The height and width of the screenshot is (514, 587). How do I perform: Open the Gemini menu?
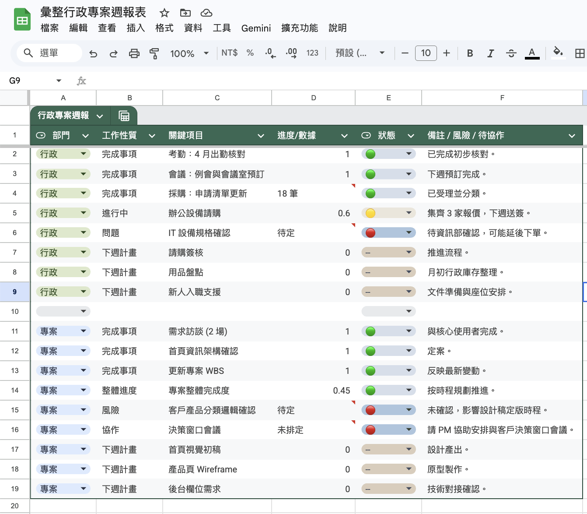[x=256, y=28]
